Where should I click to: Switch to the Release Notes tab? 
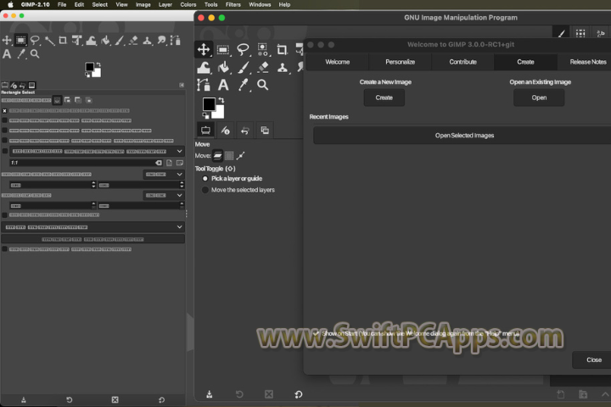pyautogui.click(x=584, y=62)
